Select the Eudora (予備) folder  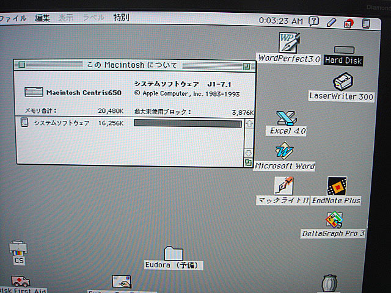pyautogui.click(x=174, y=253)
